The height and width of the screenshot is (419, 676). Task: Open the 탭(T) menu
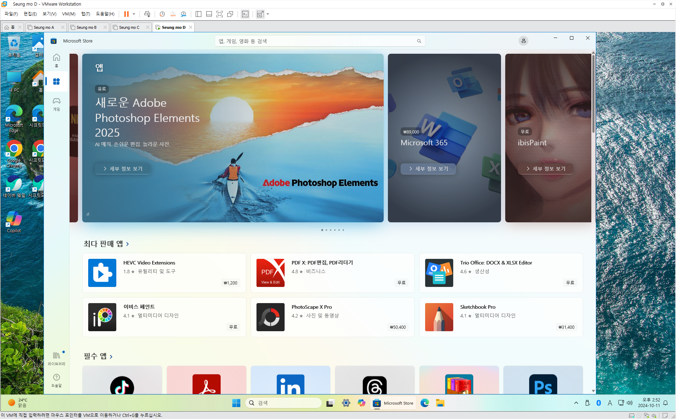(x=86, y=14)
